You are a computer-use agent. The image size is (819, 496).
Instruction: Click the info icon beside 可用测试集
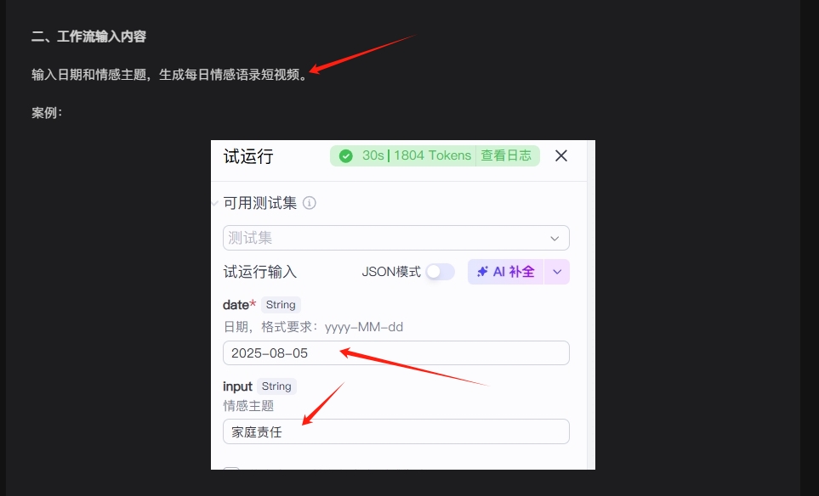click(x=310, y=204)
